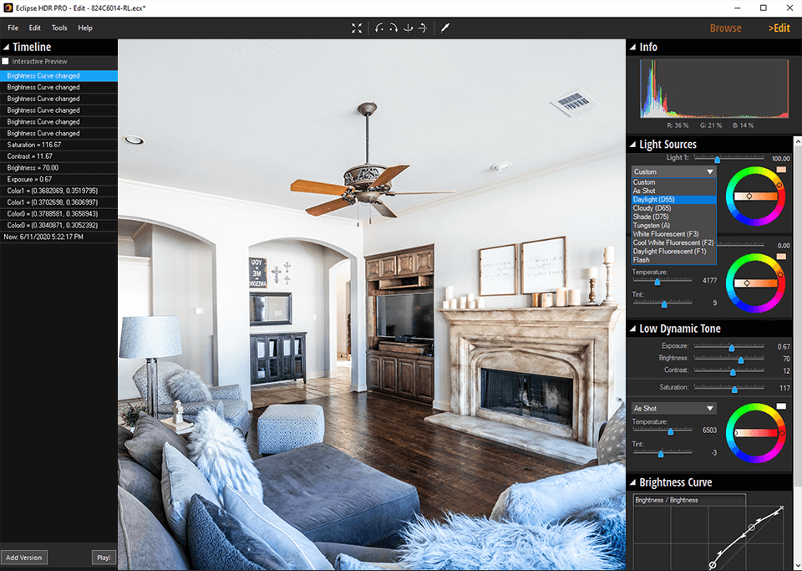
Task: Click the Eclipse HDR PRO app icon
Action: [8, 8]
